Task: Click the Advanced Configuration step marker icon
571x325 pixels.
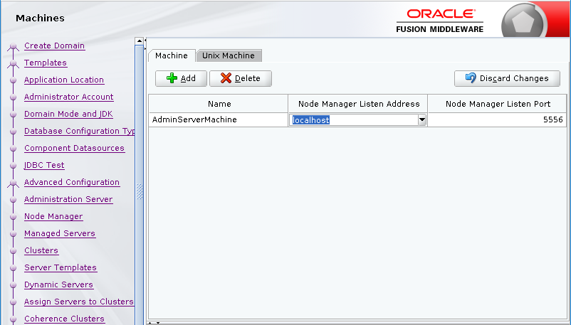Action: tap(13, 184)
